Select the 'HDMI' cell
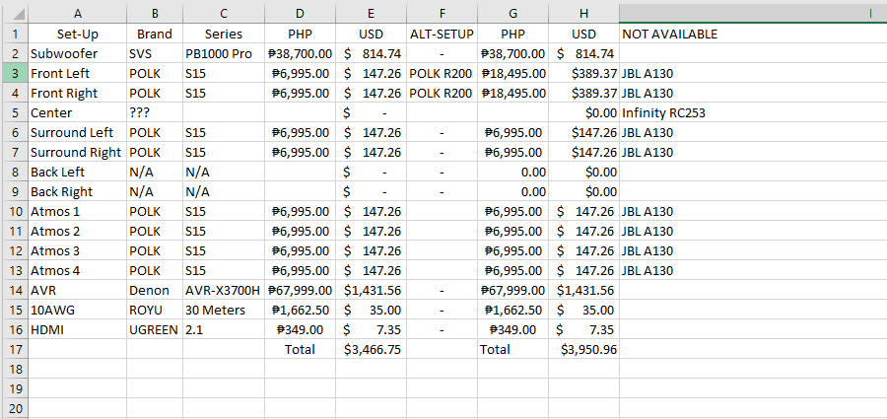This screenshot has width=887, height=419. coord(78,329)
